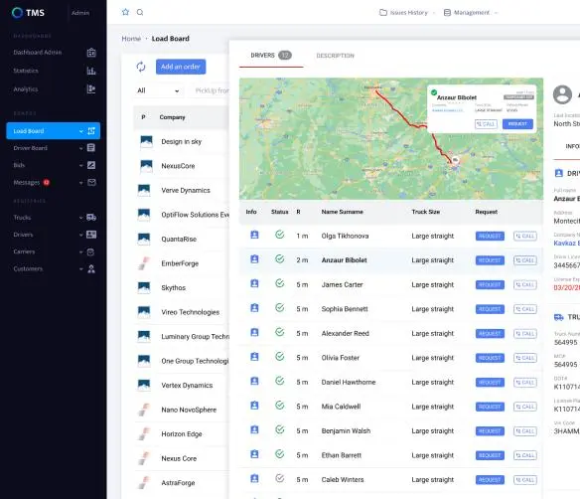Click CALL button for Daniel Hawthorne
580x499 pixels.
525,382
